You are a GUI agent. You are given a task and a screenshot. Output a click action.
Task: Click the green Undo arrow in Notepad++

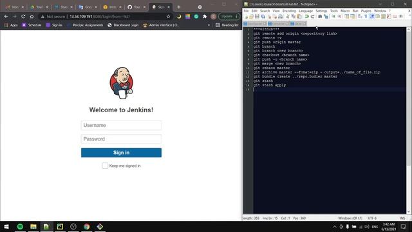click(306, 17)
